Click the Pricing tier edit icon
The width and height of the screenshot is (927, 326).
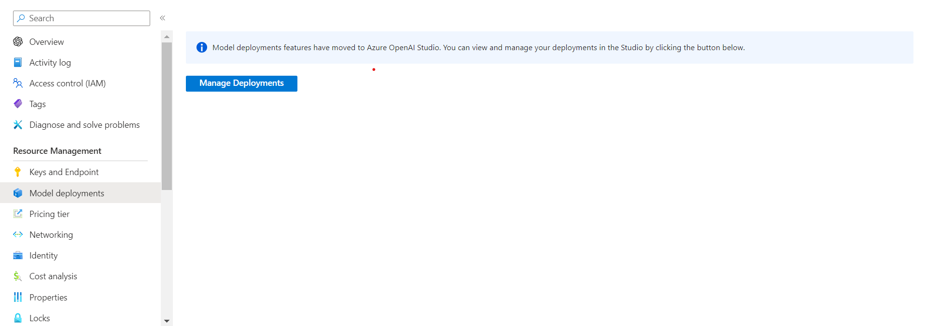18,214
